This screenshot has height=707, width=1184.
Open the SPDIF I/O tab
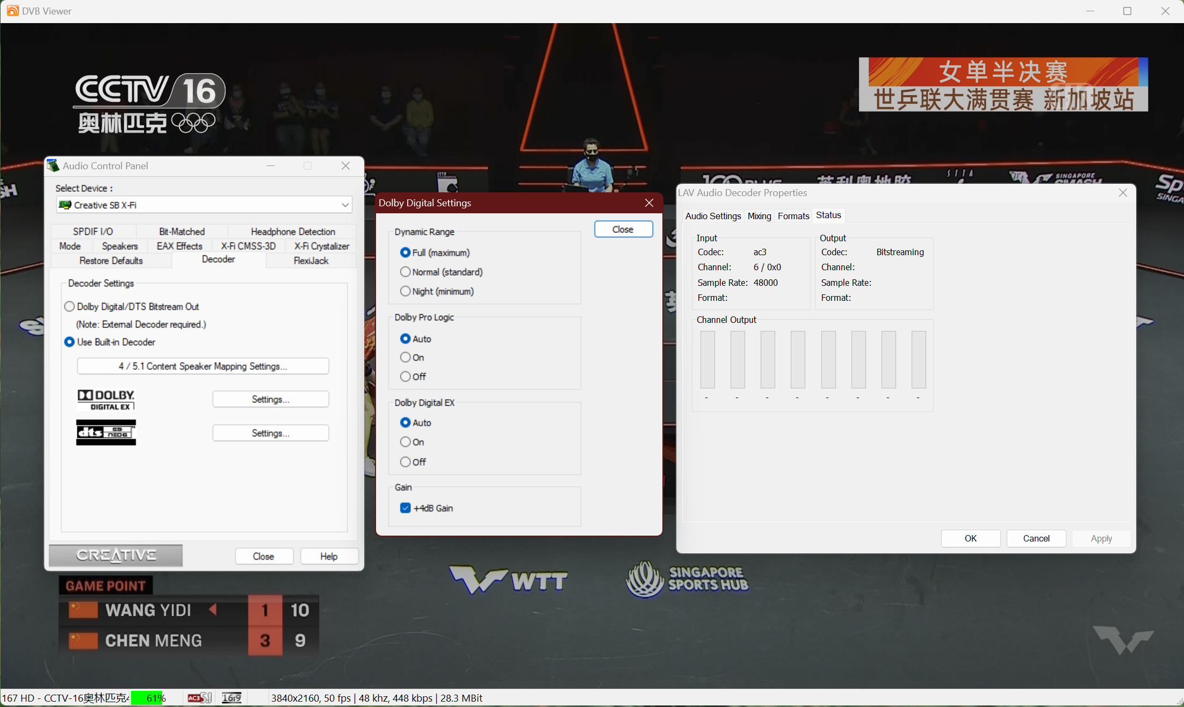[x=93, y=232]
